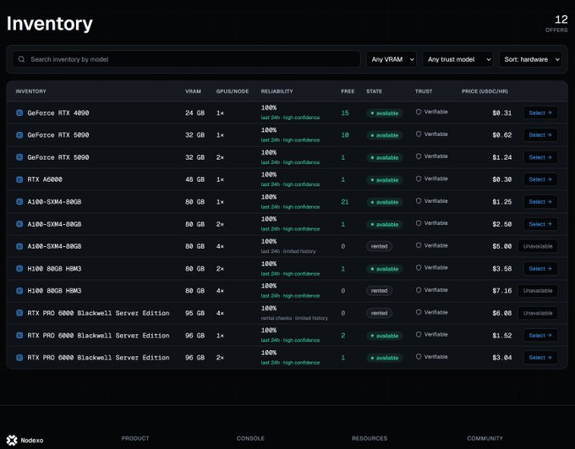Click the free count 15 on the RTX 4090 row

(345, 113)
